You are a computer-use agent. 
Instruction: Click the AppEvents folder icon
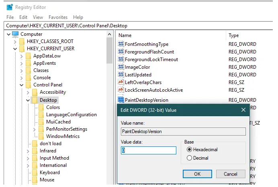[29, 63]
